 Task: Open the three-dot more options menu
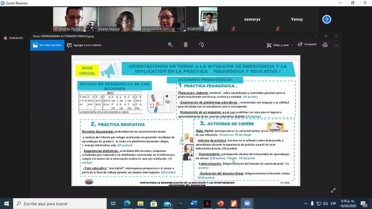point(336,45)
